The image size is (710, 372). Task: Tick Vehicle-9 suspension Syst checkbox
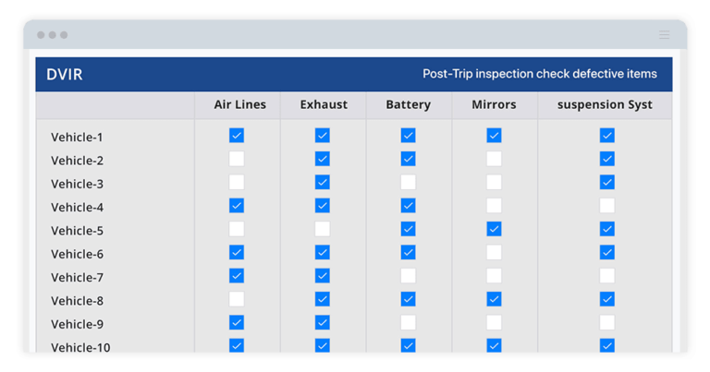pos(607,323)
